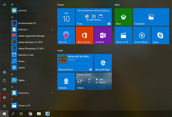
Task: Open the OneNote tile
Action: click(103, 35)
